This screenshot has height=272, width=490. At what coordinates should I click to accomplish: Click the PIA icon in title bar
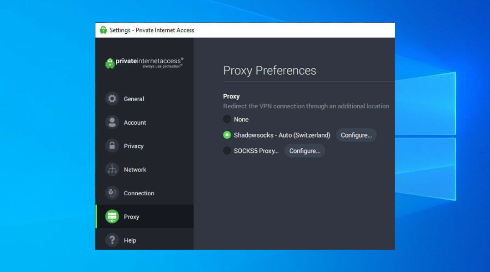click(x=103, y=30)
